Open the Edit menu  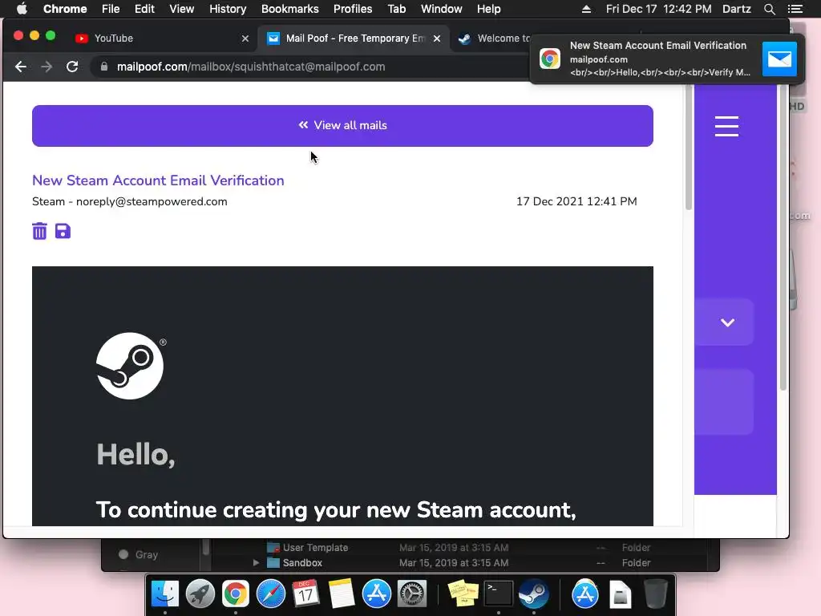pos(144,9)
